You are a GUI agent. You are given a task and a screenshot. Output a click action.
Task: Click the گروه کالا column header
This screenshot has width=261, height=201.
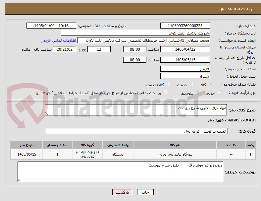pyautogui.click(x=87, y=145)
